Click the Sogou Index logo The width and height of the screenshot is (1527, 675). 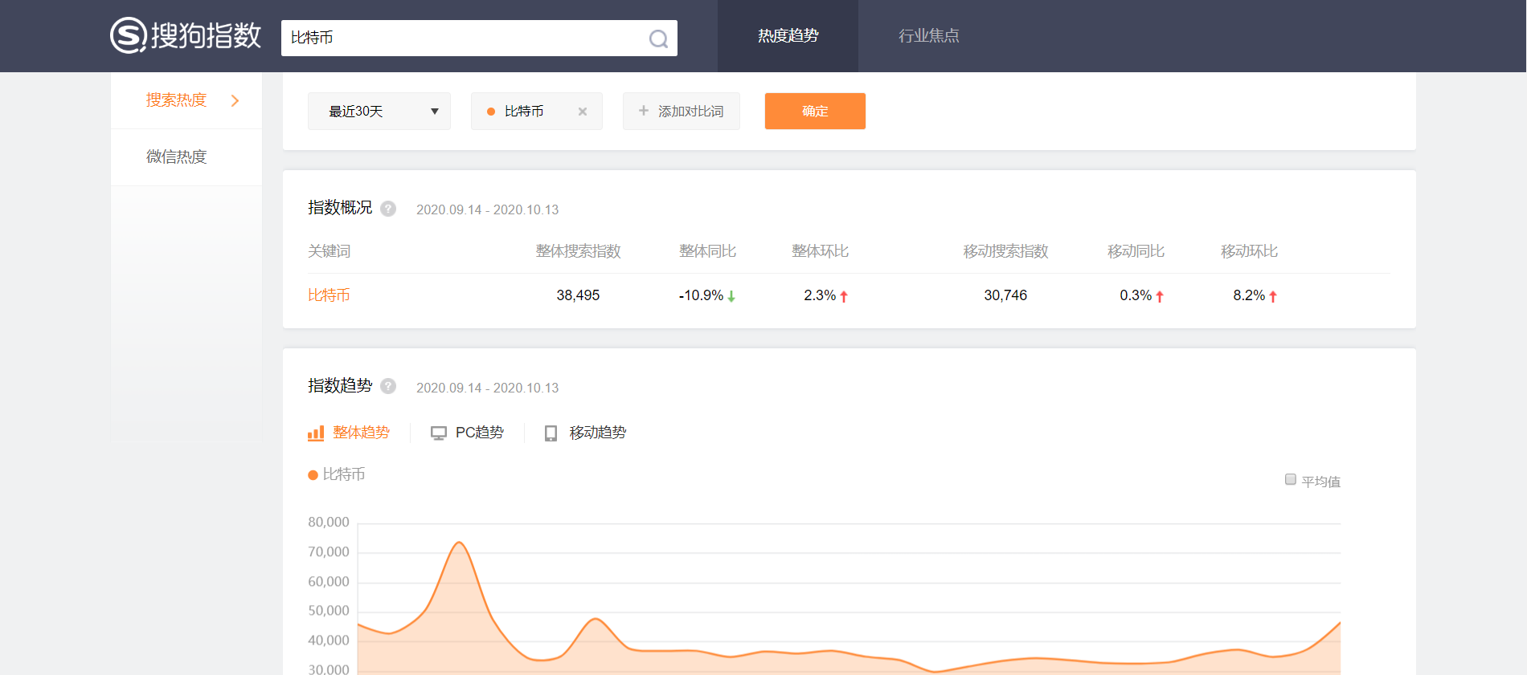tap(186, 35)
